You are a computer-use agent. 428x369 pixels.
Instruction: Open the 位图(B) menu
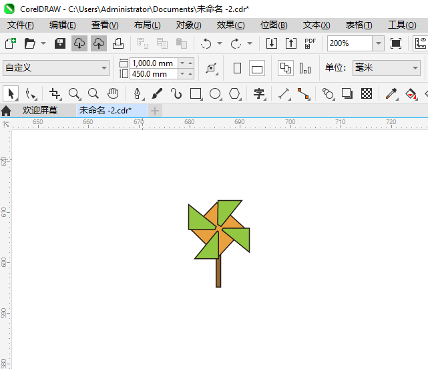[x=274, y=25]
